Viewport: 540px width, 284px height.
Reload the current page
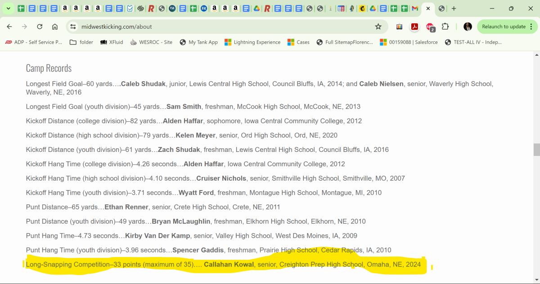(x=40, y=27)
